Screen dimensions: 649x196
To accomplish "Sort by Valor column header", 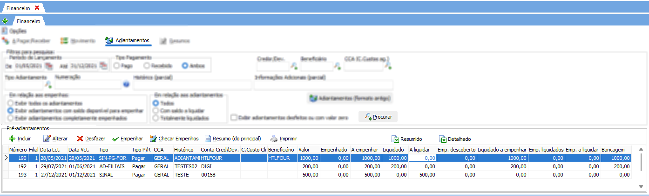I will (x=308, y=150).
